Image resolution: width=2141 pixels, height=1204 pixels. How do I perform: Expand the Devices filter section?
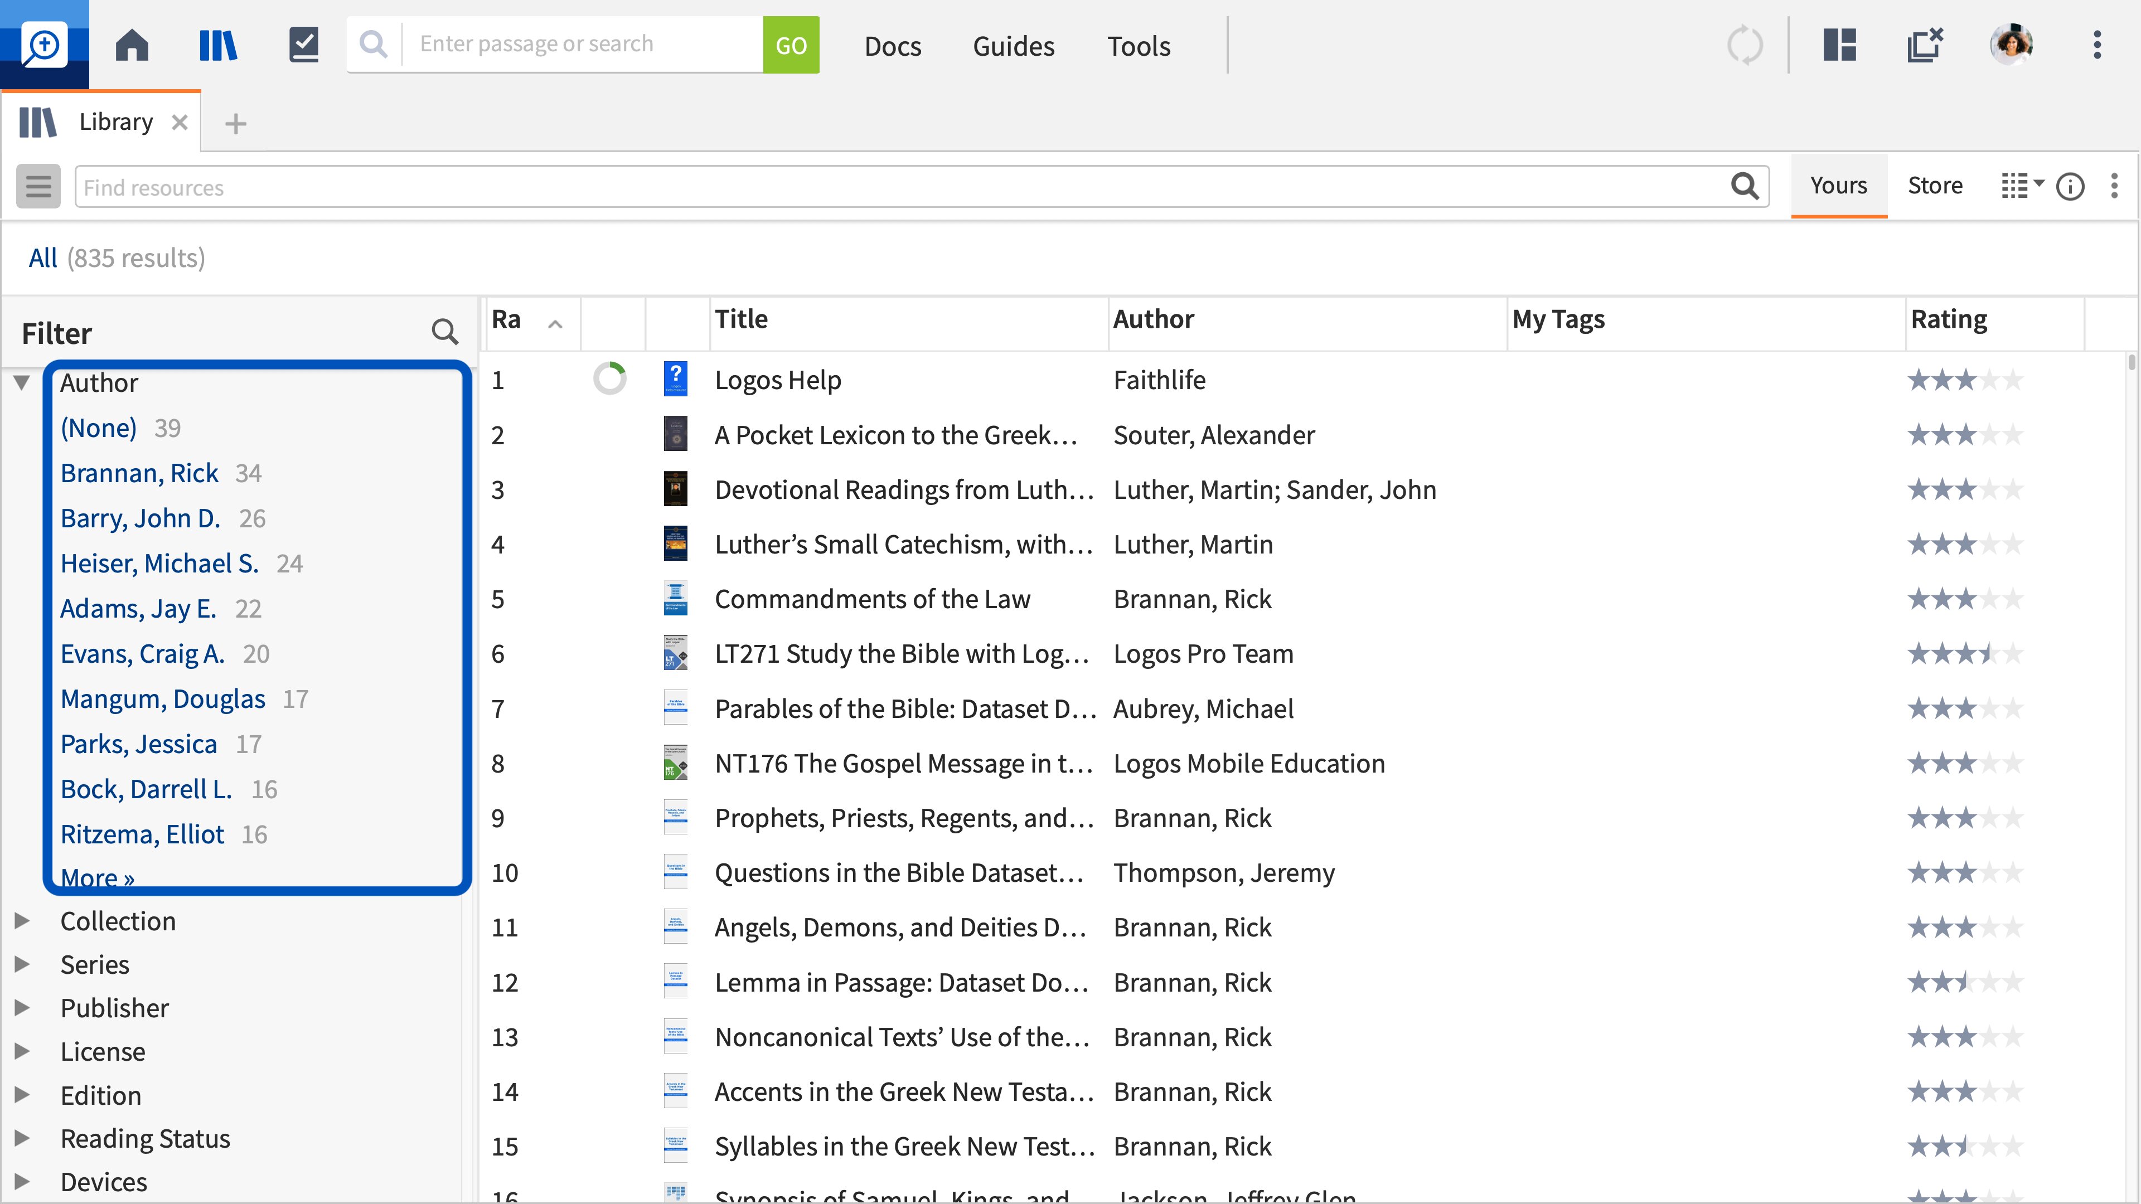[22, 1182]
